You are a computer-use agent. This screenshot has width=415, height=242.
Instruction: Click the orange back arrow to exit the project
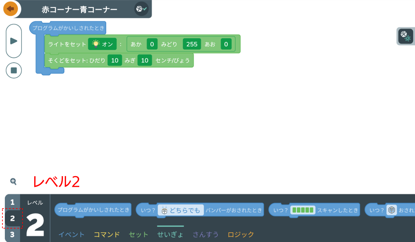[10, 9]
